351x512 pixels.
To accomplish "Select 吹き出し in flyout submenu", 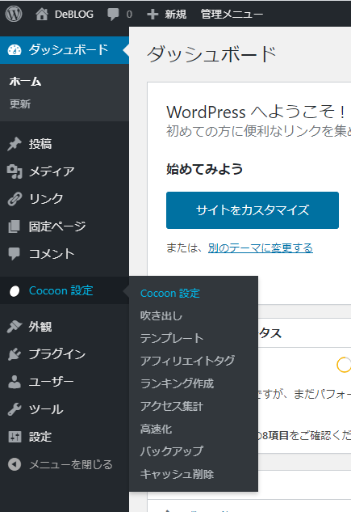I will (161, 315).
